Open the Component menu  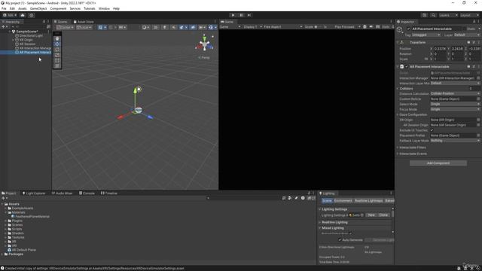(58, 8)
